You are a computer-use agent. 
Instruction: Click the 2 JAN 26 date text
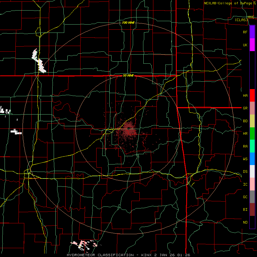165,255
